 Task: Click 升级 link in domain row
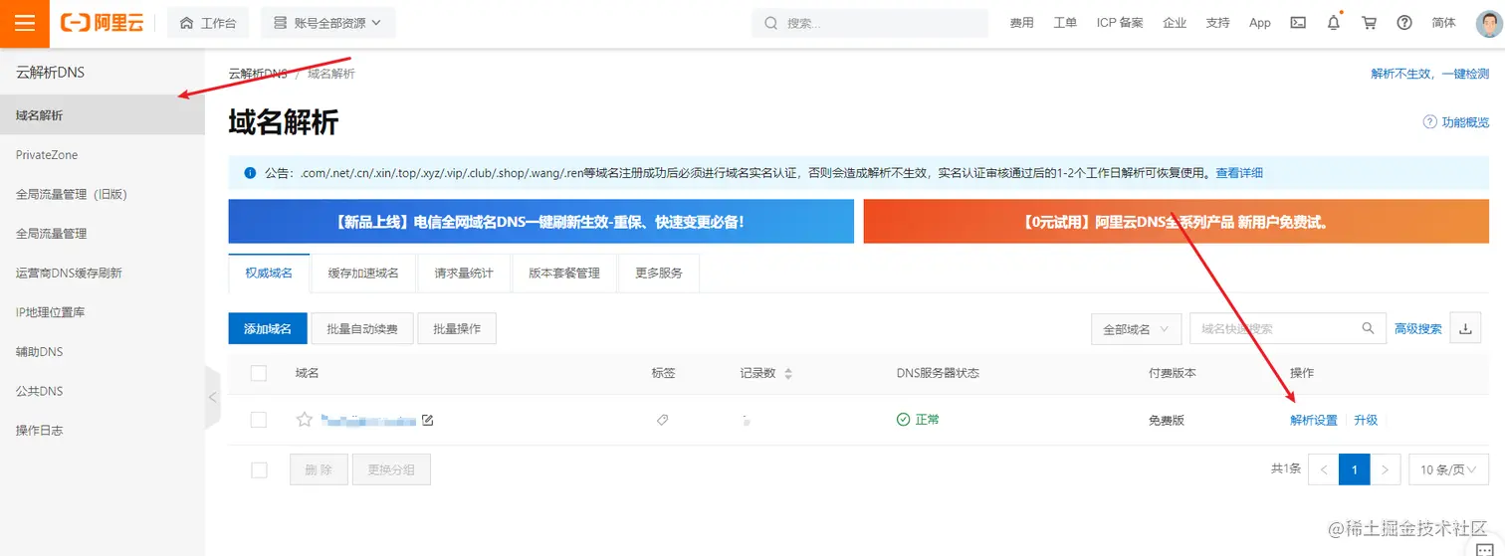tap(1366, 420)
